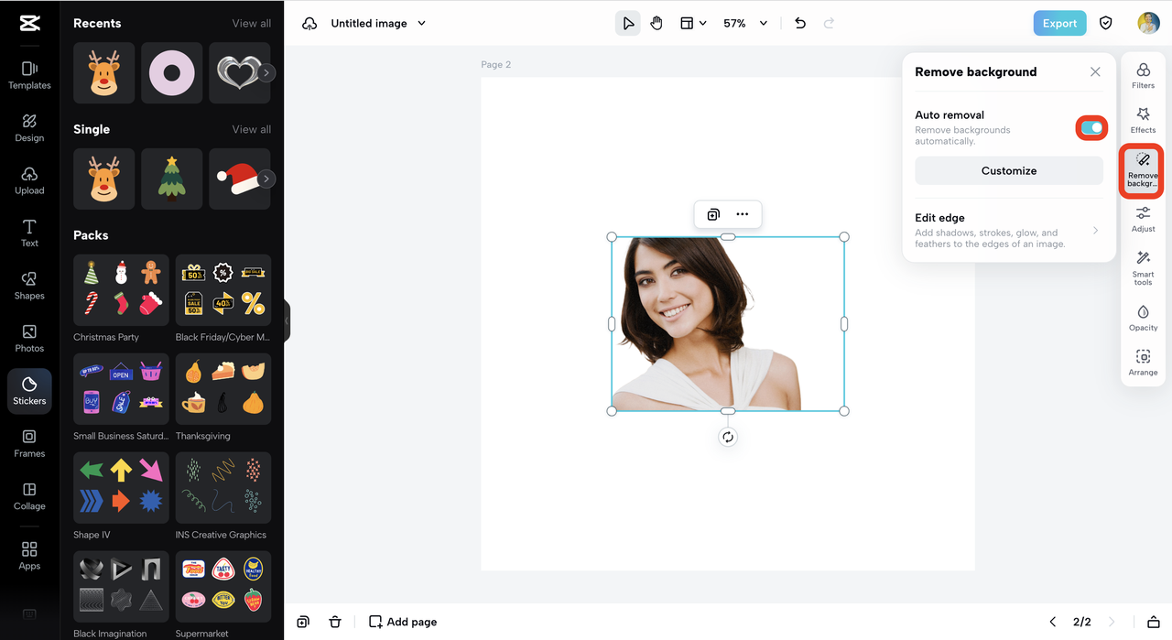Open the Smart tools panel
Image resolution: width=1172 pixels, height=640 pixels.
(1143, 266)
